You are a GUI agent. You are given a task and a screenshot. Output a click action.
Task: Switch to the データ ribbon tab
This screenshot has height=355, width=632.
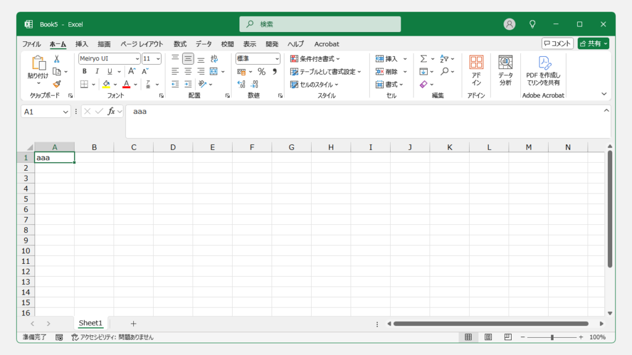(204, 44)
